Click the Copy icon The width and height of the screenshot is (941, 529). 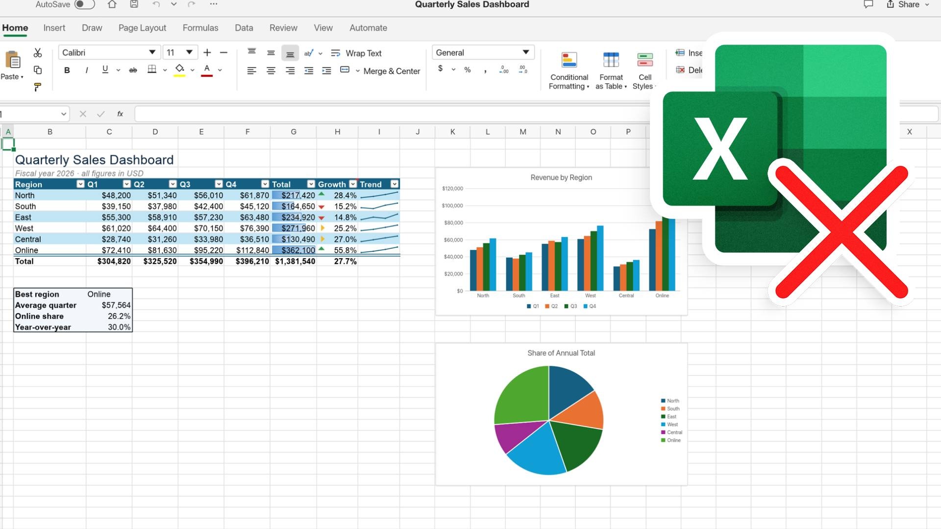(38, 70)
